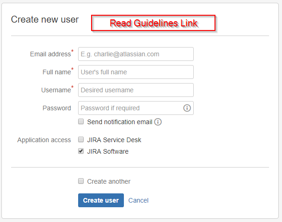
Task: Click the Create another label text
Action: pyautogui.click(x=109, y=181)
